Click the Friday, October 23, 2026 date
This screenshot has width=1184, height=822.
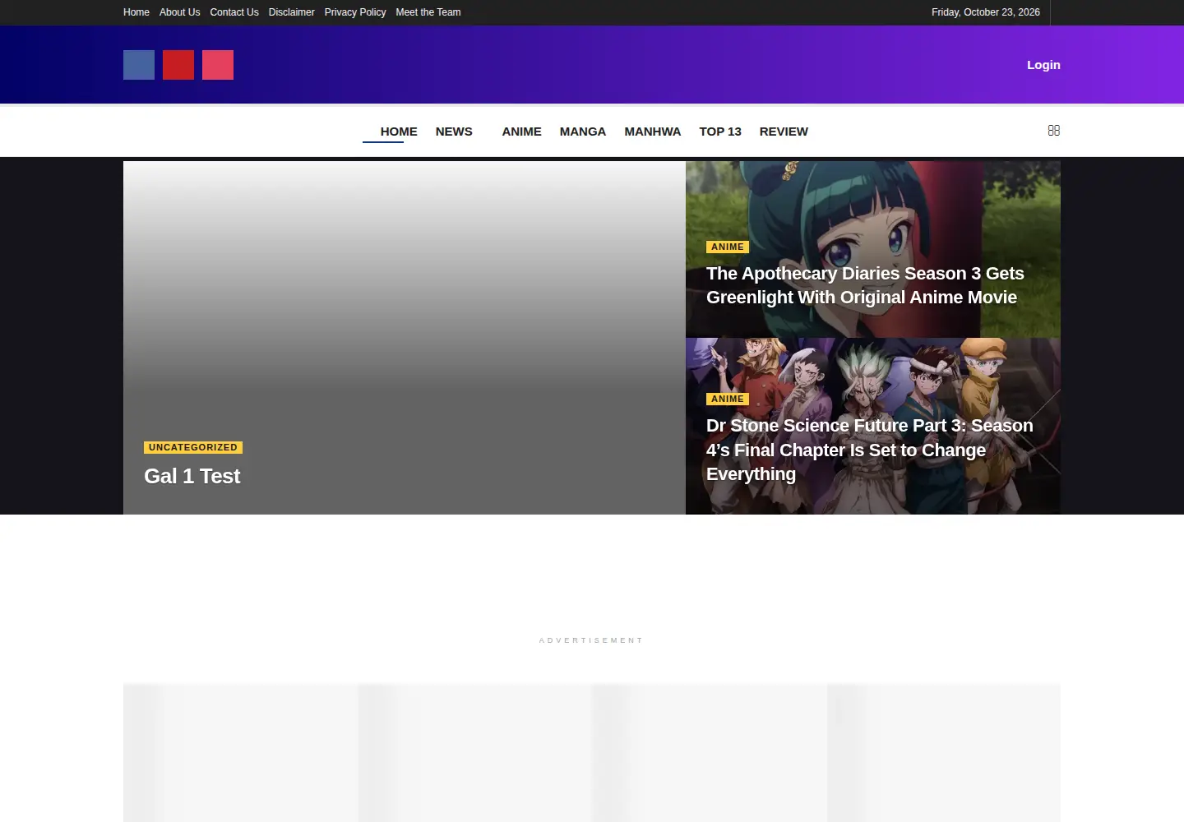tap(986, 12)
